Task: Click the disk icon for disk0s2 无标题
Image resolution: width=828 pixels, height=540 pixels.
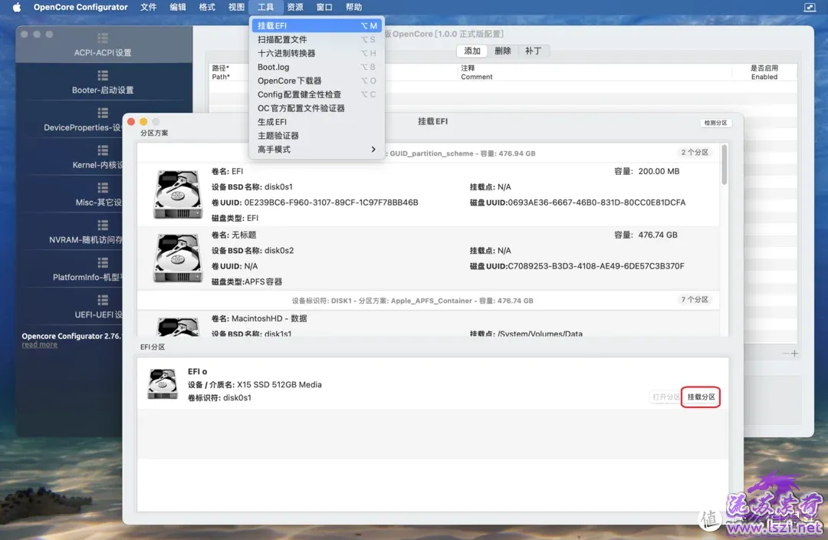Action: point(178,258)
